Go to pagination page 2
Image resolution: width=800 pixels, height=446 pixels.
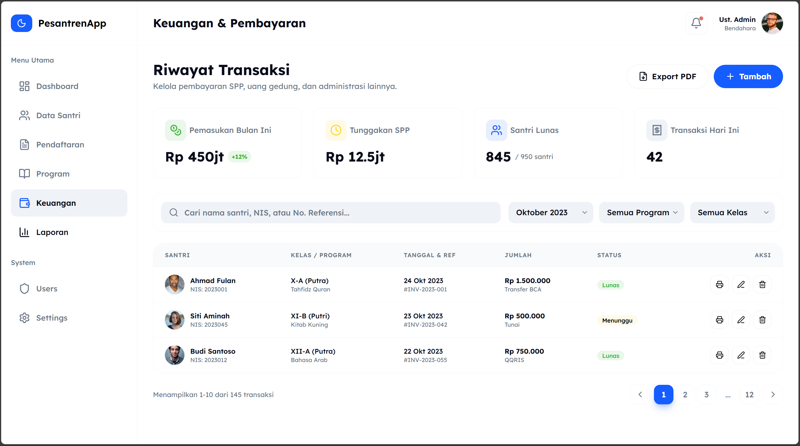pos(685,395)
